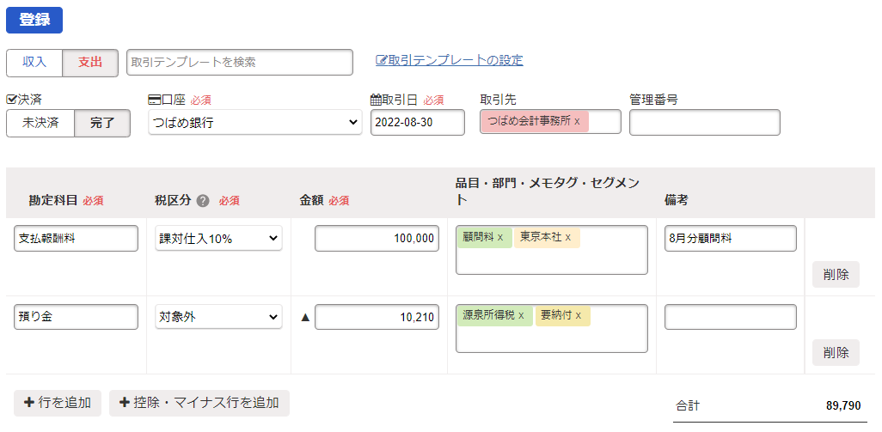Remove the 東京本社 tag
Image resolution: width=882 pixels, height=432 pixels.
tap(568, 237)
